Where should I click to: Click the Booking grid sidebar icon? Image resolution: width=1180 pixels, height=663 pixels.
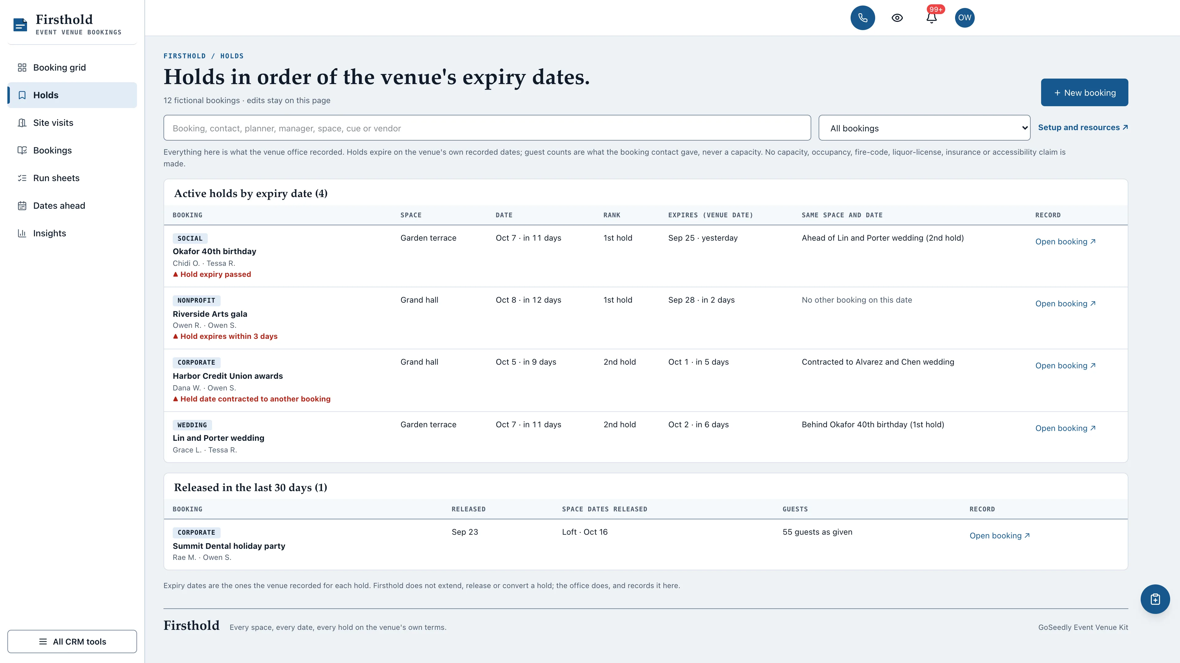pos(22,68)
